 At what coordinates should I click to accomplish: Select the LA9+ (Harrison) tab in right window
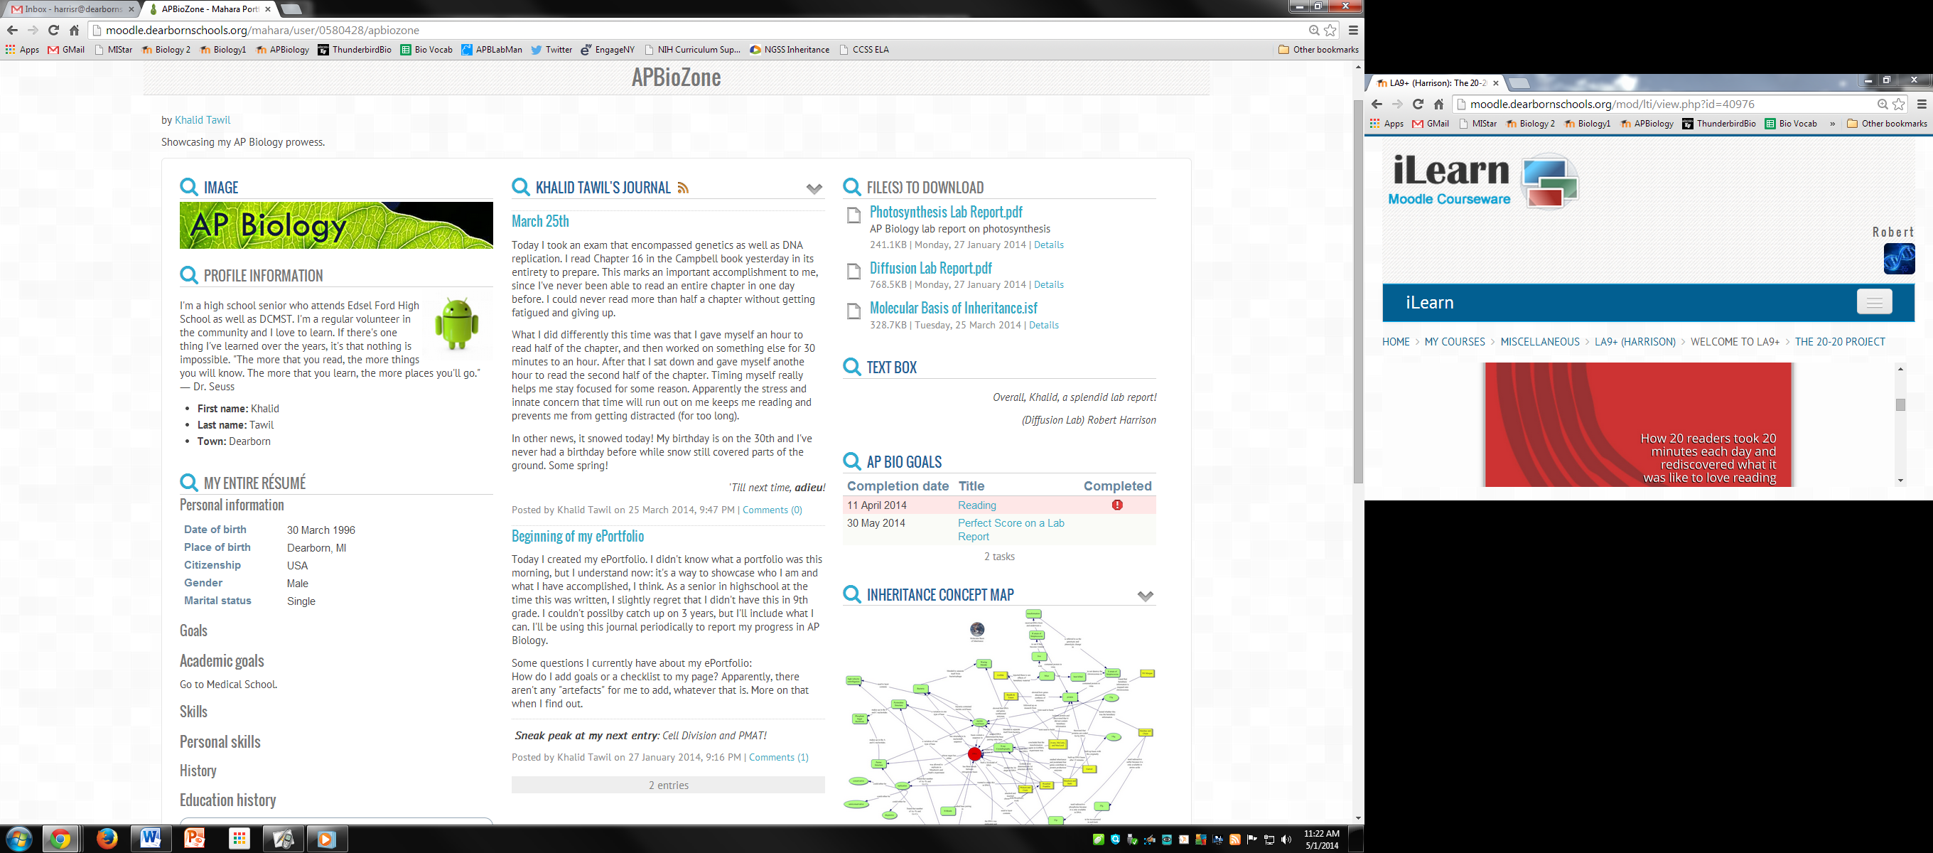point(1436,83)
